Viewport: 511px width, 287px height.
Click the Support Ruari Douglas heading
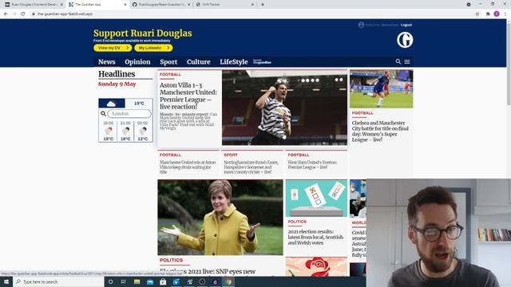(142, 33)
